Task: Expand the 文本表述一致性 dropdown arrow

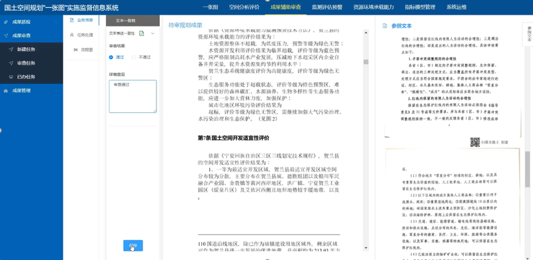Action: 153,33
